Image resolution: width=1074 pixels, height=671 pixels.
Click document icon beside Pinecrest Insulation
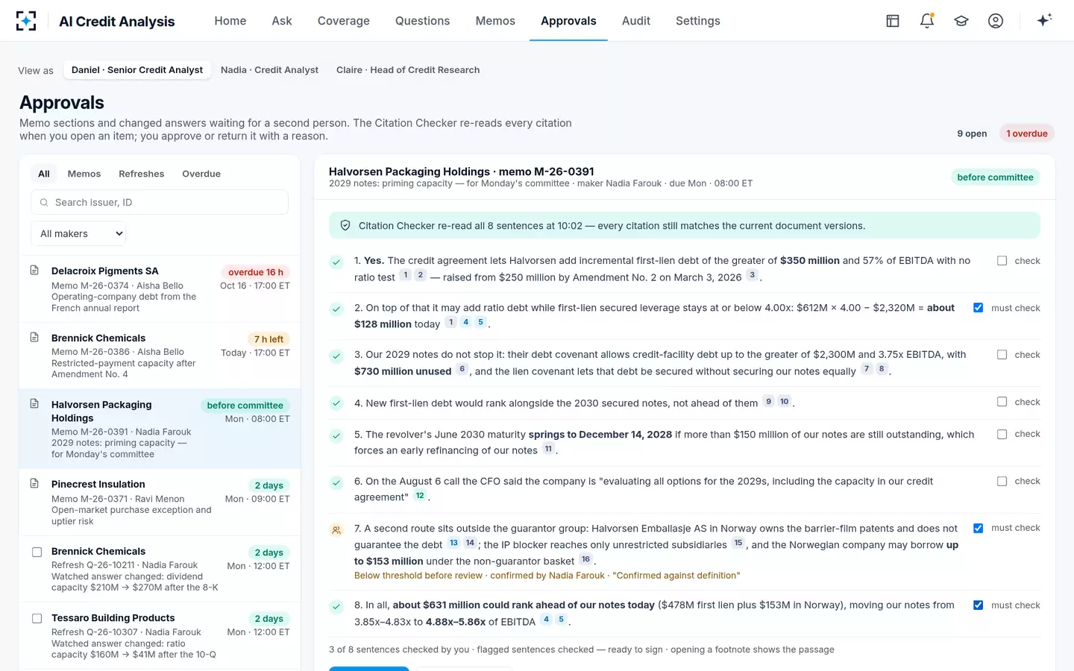pyautogui.click(x=34, y=483)
